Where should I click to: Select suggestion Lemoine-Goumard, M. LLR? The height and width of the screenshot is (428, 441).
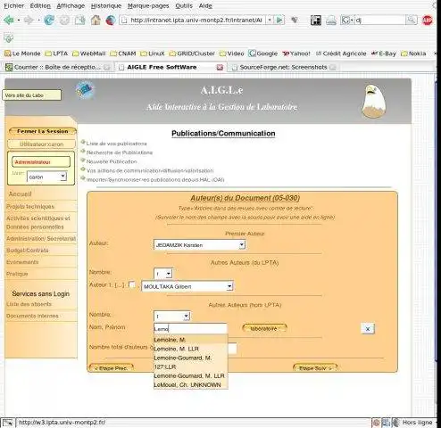point(189,375)
